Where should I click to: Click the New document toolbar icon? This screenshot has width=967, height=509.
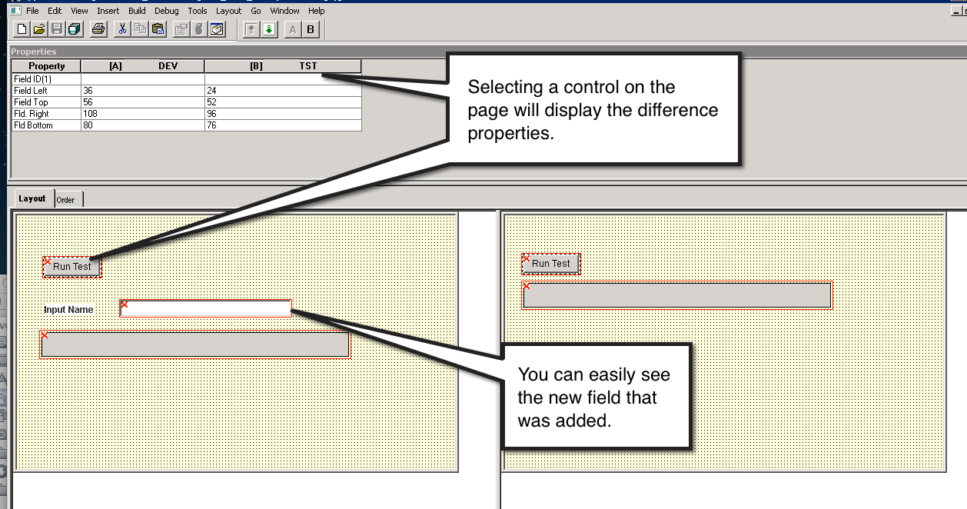click(x=22, y=29)
